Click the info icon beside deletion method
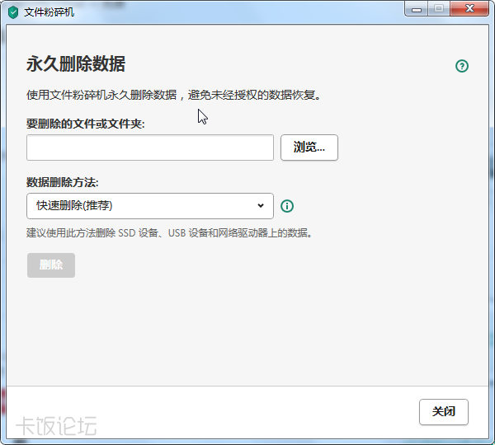 [287, 206]
